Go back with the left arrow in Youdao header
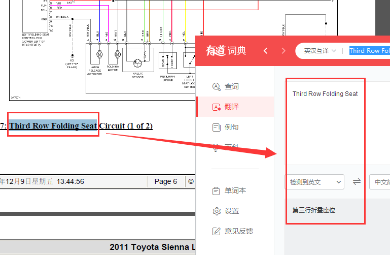The image size is (390, 255). pyautogui.click(x=265, y=51)
